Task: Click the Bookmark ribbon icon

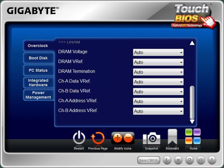Action: pos(172,137)
